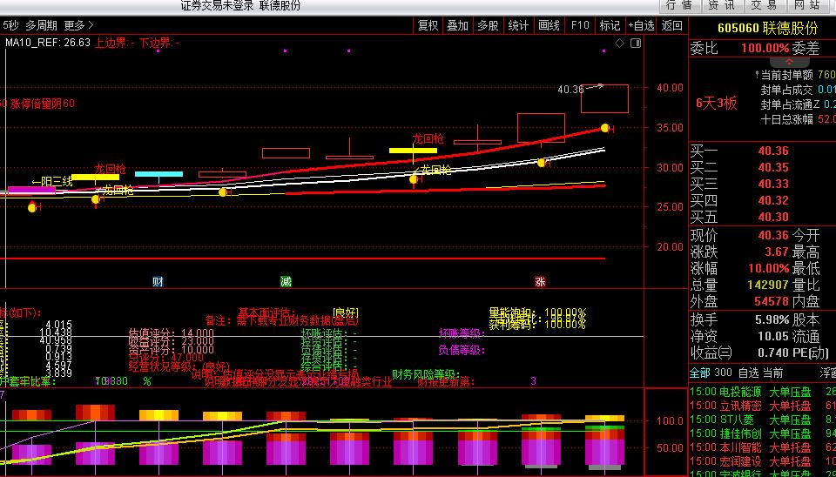Add stock to watchlist with +自选
The width and height of the screenshot is (836, 477).
coord(640,25)
